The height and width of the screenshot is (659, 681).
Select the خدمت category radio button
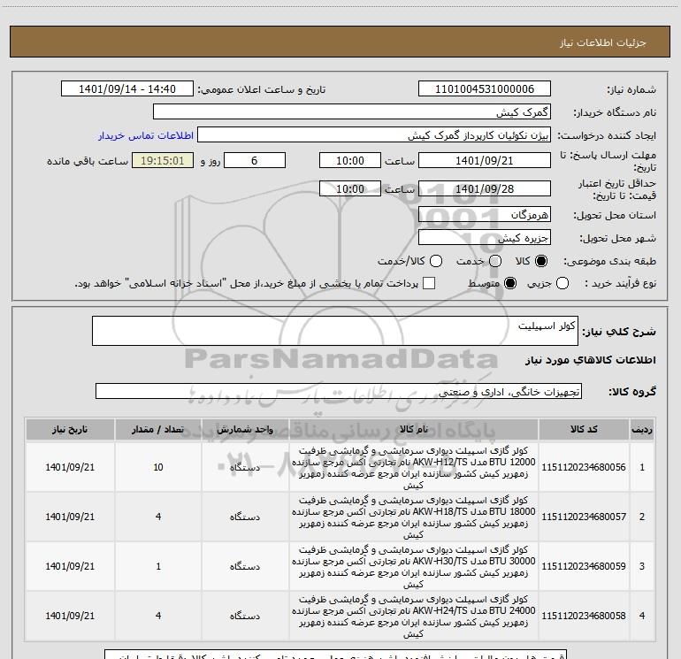(495, 261)
